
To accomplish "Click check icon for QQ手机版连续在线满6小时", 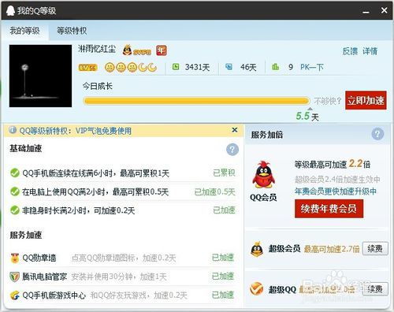I will point(14,173).
